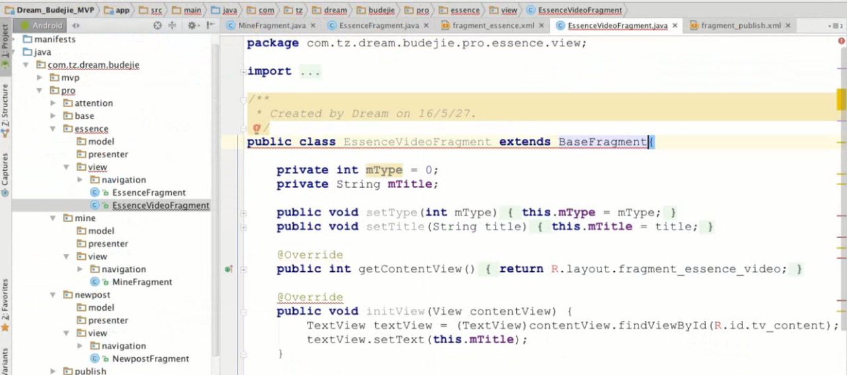Select EssenceFragment in the project tree
Viewport: 847px width, 375px height.
point(149,192)
